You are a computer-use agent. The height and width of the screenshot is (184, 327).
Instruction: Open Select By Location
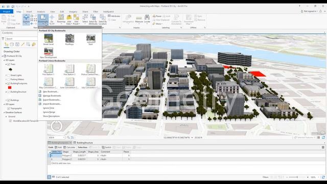pos(103,19)
